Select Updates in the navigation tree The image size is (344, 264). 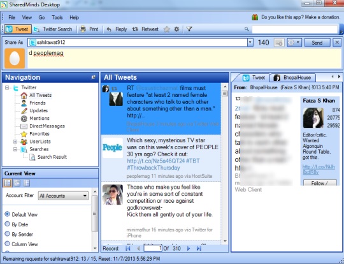(x=39, y=110)
